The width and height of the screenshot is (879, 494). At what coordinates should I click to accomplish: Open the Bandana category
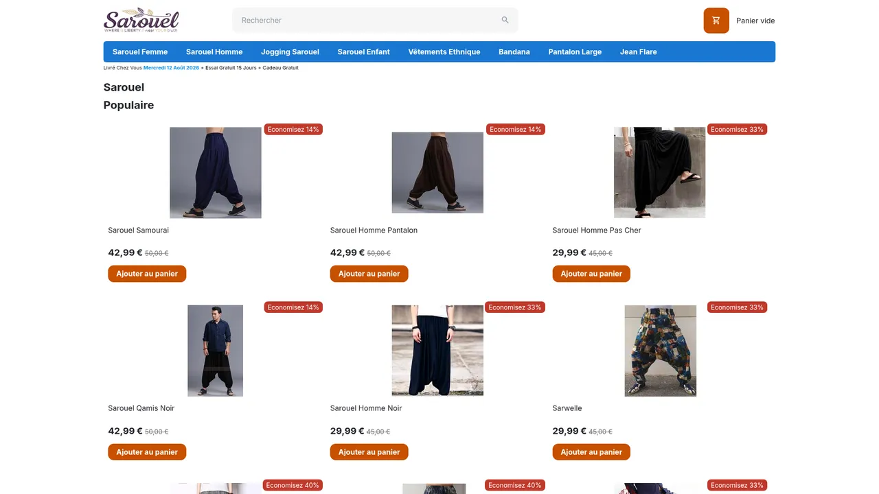pyautogui.click(x=514, y=51)
